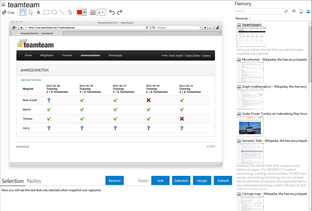Activate the hand pan tool
This screenshot has width=312, height=211.
click(23, 12)
